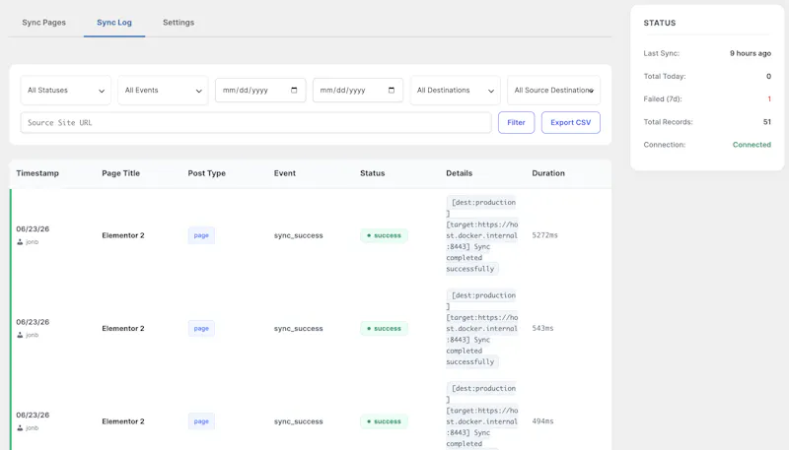This screenshot has width=789, height=450.
Task: Expand the All Events dropdown
Action: pos(163,91)
